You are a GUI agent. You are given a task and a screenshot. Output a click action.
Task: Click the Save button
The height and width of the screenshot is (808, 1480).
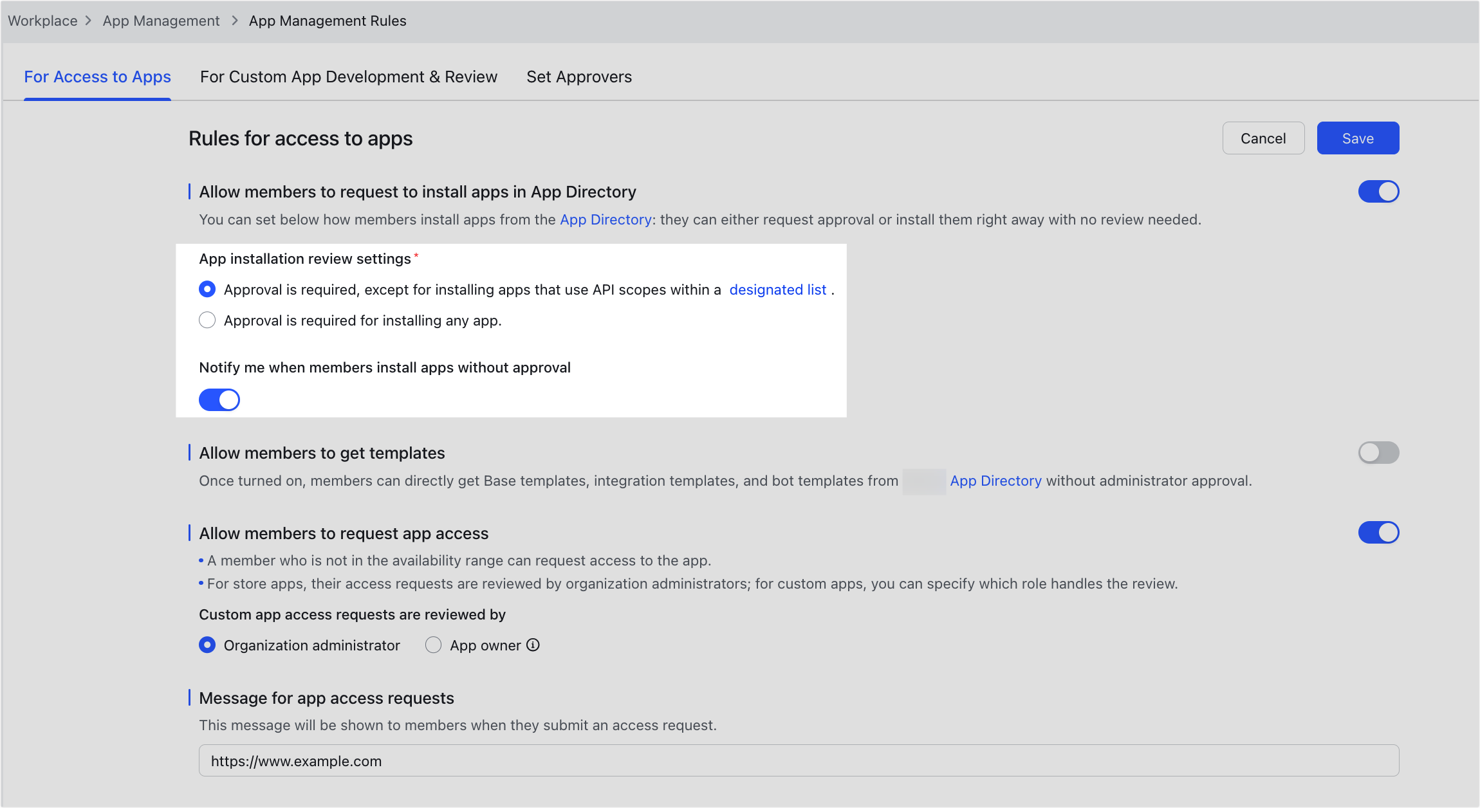click(x=1358, y=138)
